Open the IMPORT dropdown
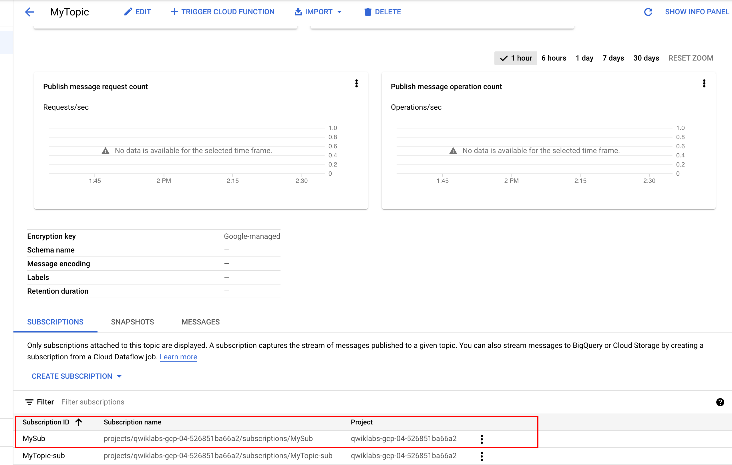This screenshot has width=732, height=465. (x=318, y=12)
